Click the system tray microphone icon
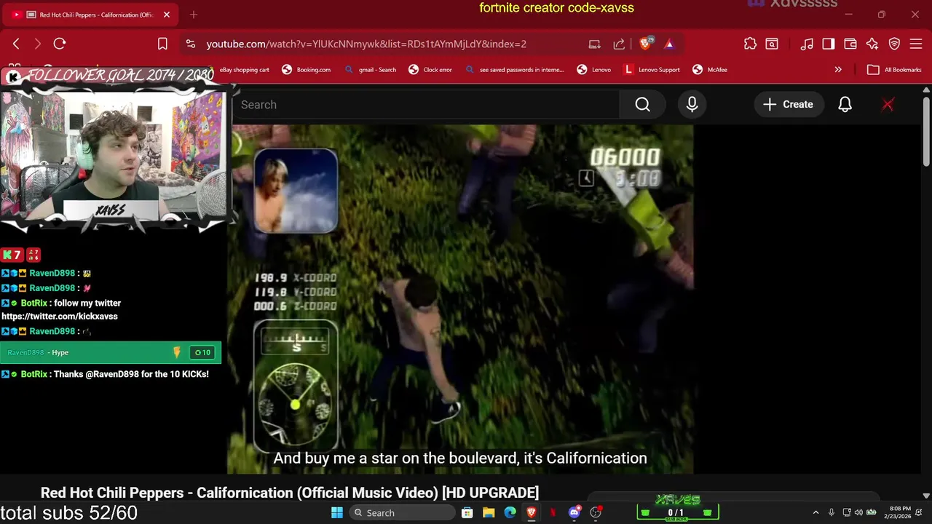The width and height of the screenshot is (932, 524). (x=831, y=513)
